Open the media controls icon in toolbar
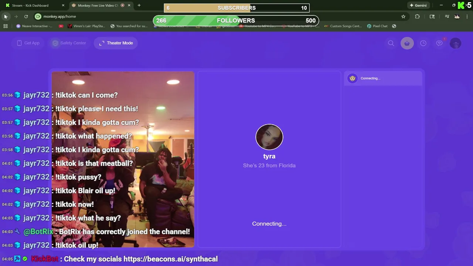 pos(447,16)
